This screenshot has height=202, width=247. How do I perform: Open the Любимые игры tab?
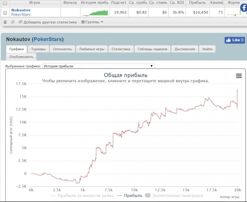(92, 49)
